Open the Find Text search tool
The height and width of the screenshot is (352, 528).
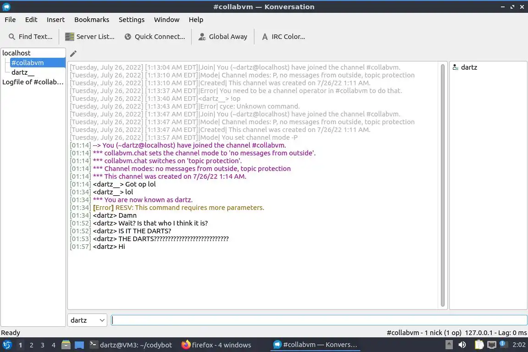(x=30, y=37)
